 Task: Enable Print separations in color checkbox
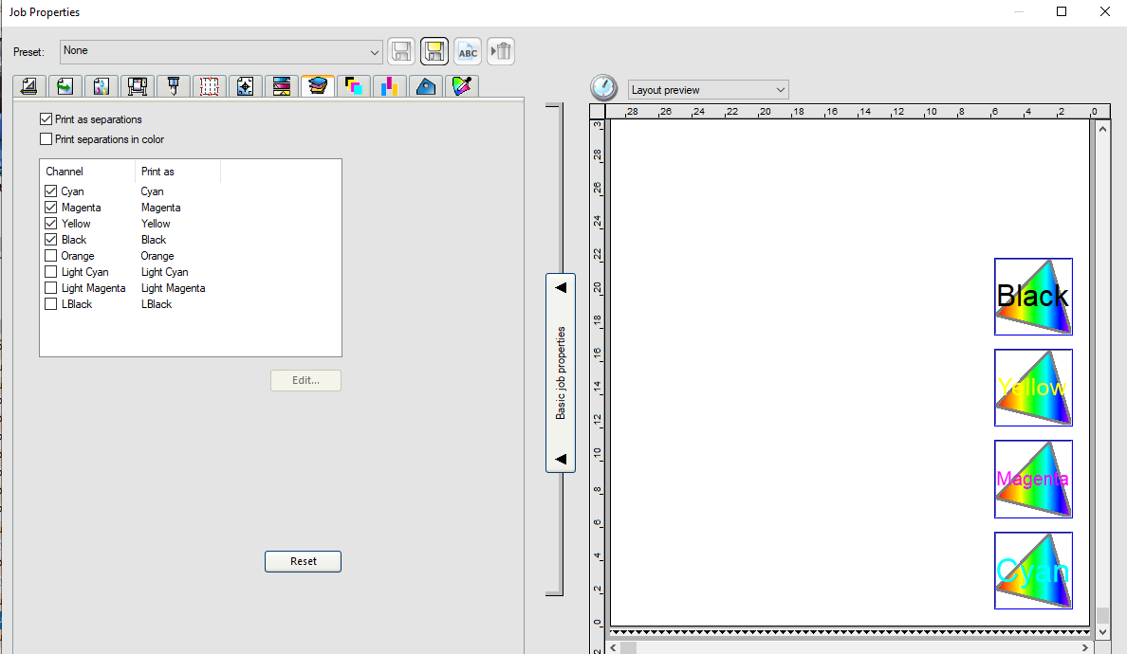[x=46, y=139]
